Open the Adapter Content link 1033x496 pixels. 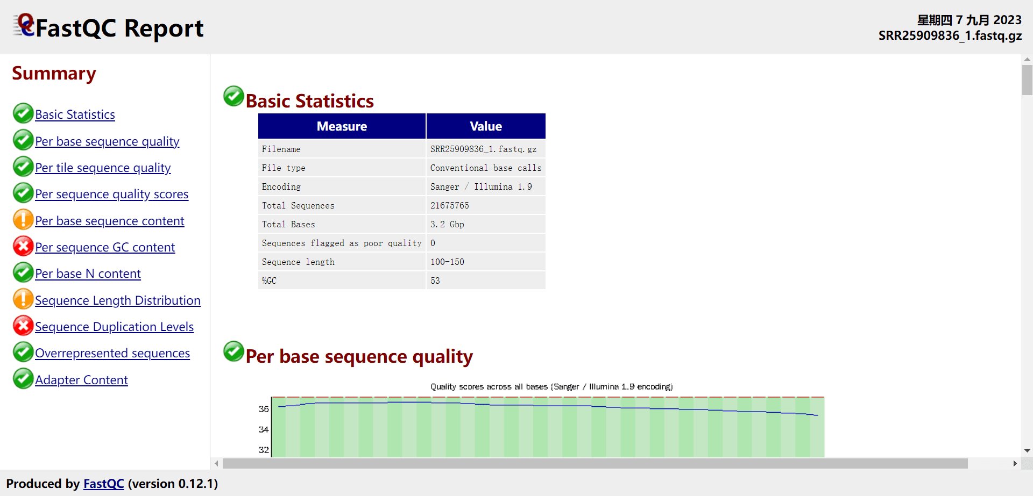[82, 380]
